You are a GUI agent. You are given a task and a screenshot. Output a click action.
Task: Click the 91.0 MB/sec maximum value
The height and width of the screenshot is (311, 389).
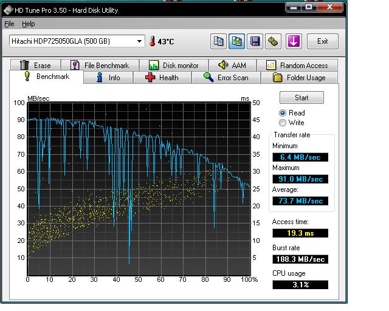click(x=300, y=179)
